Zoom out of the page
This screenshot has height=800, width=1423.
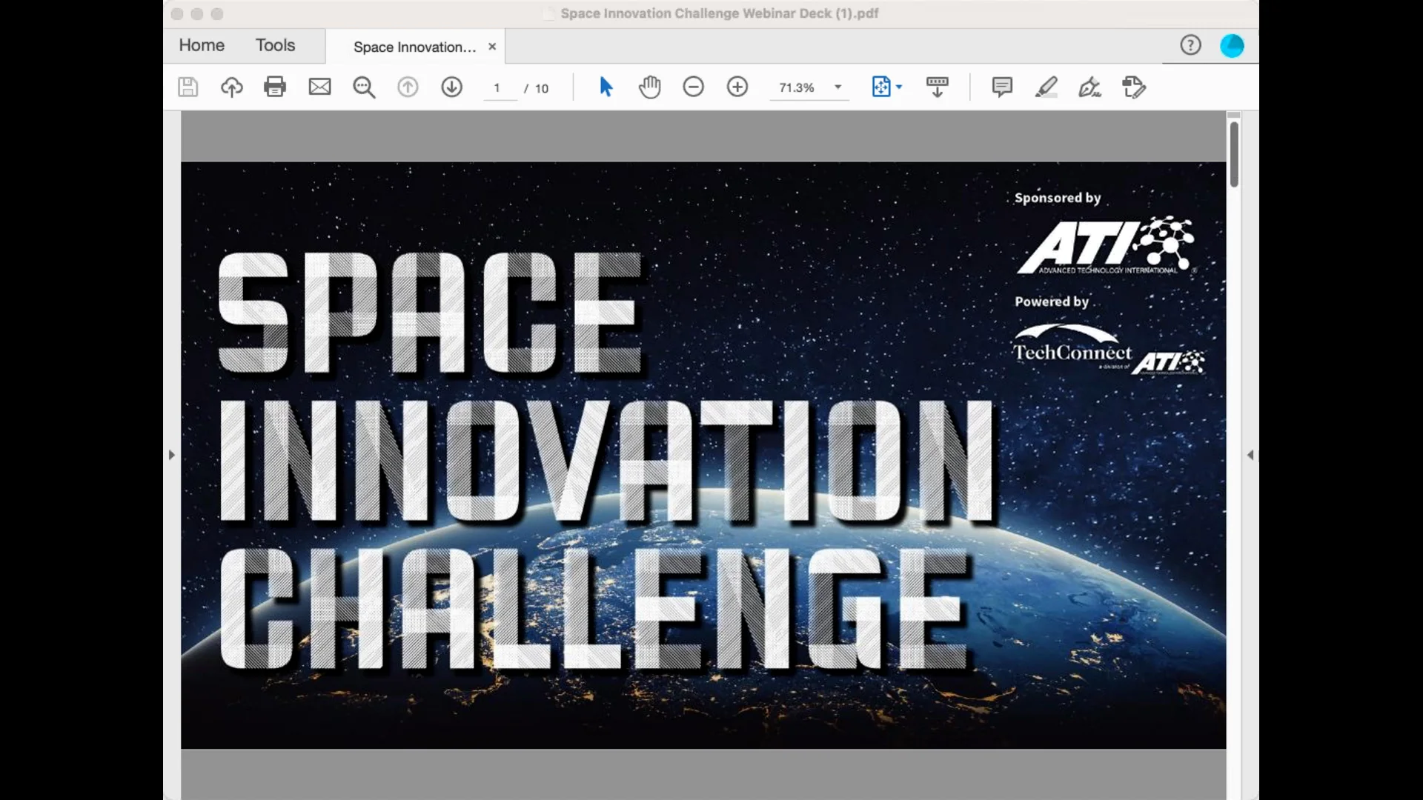694,87
